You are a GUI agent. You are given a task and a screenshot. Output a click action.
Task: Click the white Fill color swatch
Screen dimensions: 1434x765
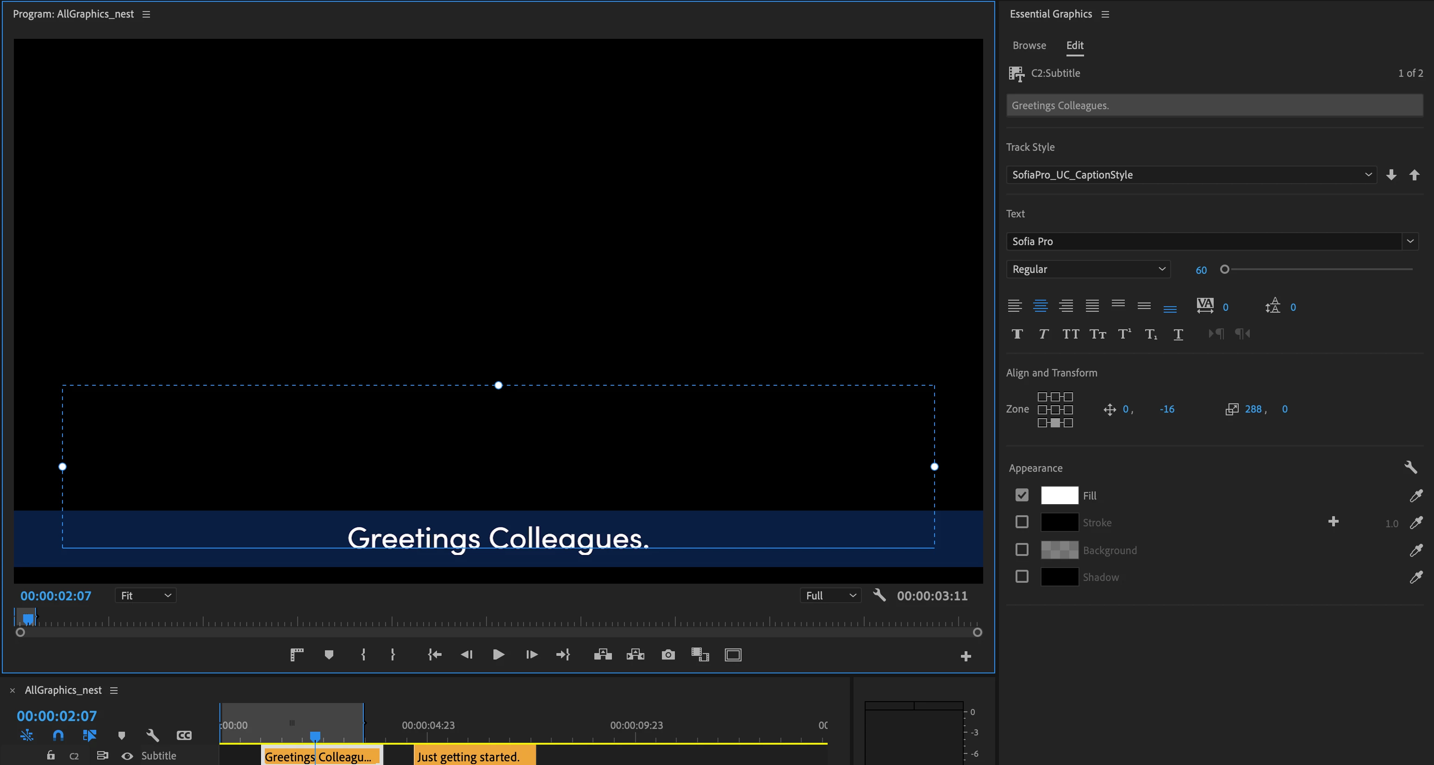click(x=1060, y=495)
